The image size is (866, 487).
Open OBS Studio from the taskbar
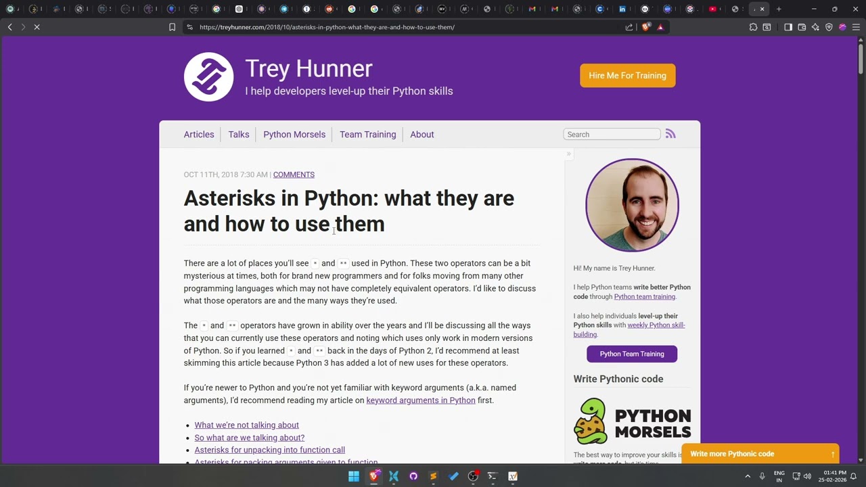tap(473, 476)
